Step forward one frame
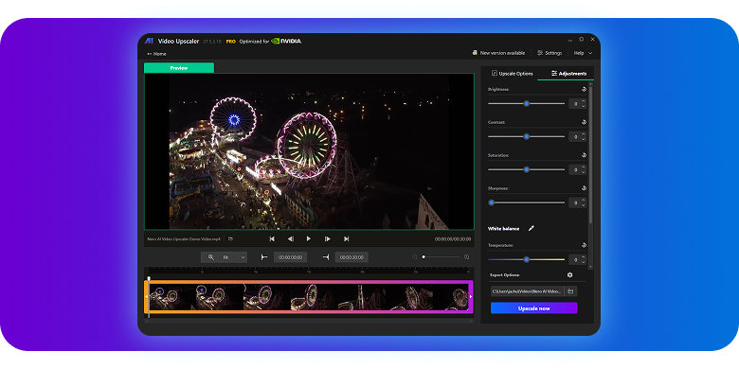The width and height of the screenshot is (739, 369). pyautogui.click(x=328, y=239)
